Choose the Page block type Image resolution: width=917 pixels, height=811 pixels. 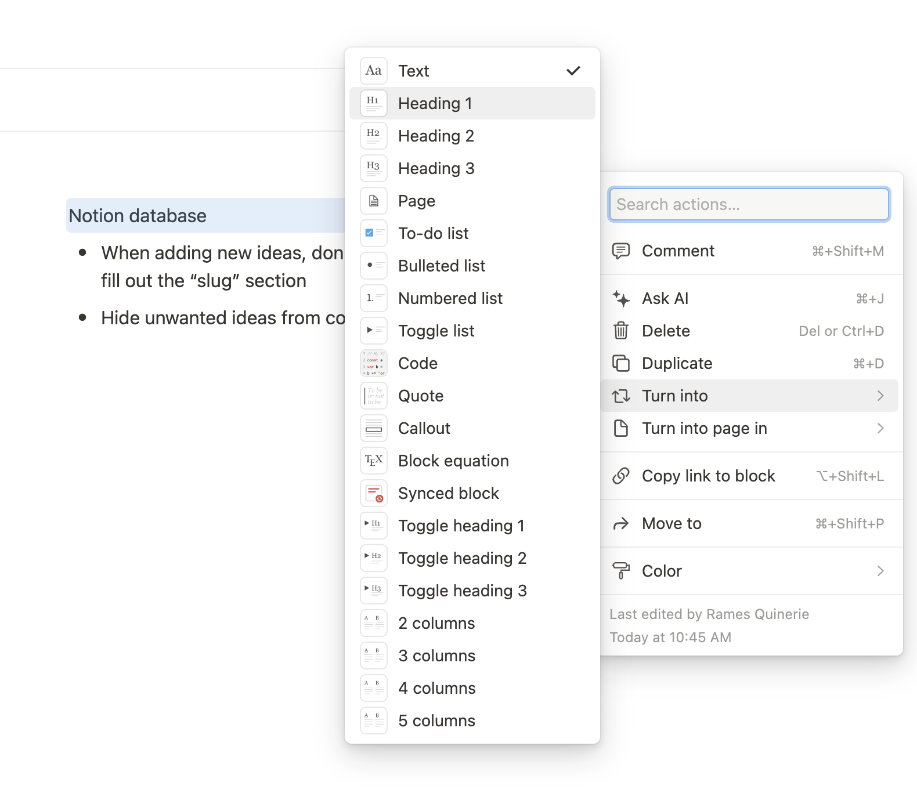point(472,201)
